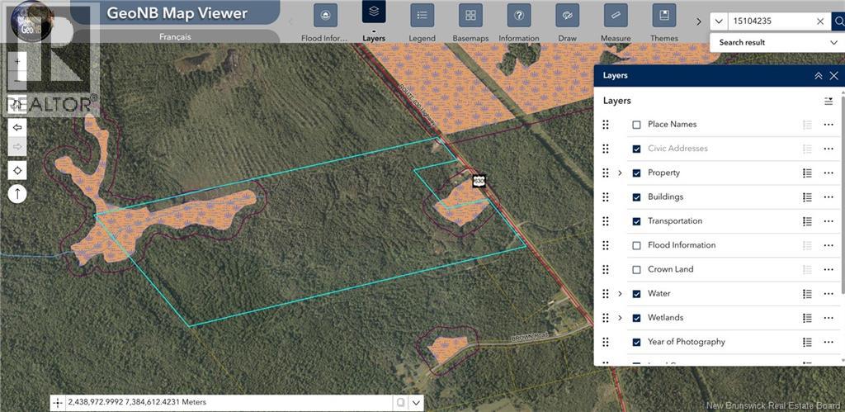The width and height of the screenshot is (845, 412).
Task: Open more options for Flood Information layer
Action: click(828, 245)
